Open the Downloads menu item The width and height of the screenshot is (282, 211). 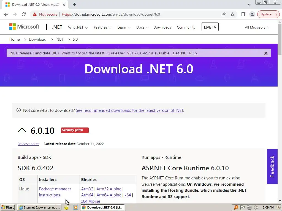[x=162, y=27]
